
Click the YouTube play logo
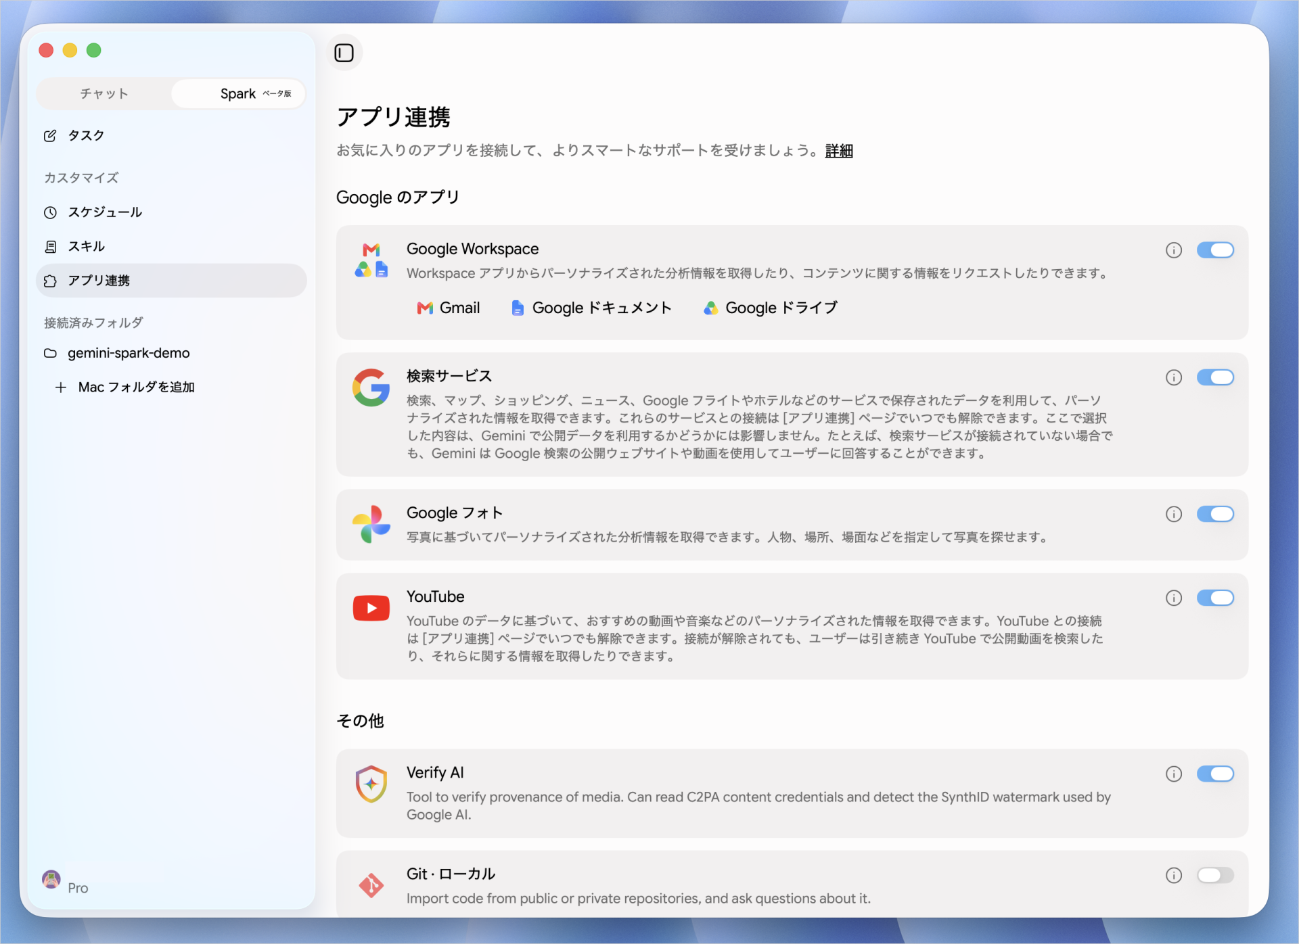(371, 608)
